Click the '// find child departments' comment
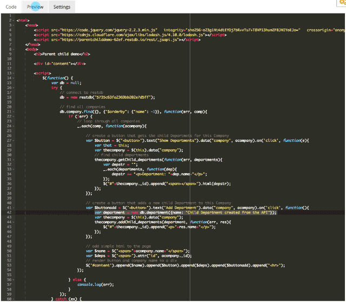 (122, 155)
